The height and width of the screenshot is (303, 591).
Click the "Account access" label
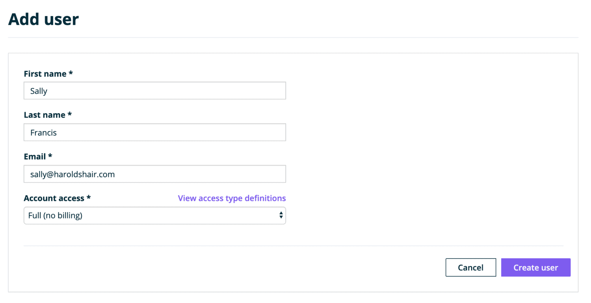(54, 198)
